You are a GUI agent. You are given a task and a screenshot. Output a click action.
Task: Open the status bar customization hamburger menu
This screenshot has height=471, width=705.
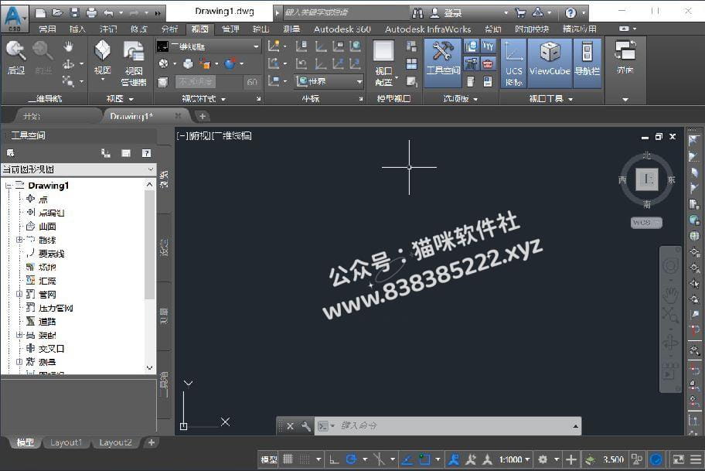[696, 459]
